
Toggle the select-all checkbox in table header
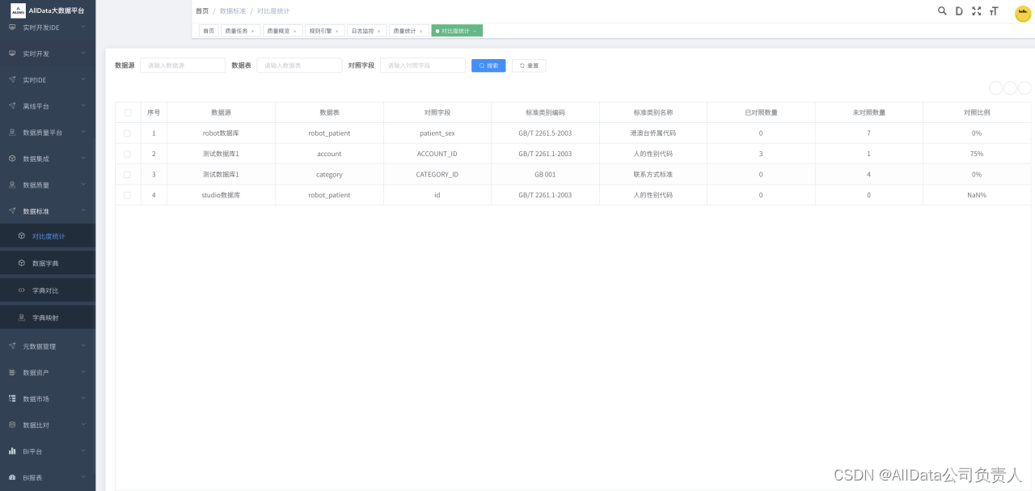[x=128, y=112]
